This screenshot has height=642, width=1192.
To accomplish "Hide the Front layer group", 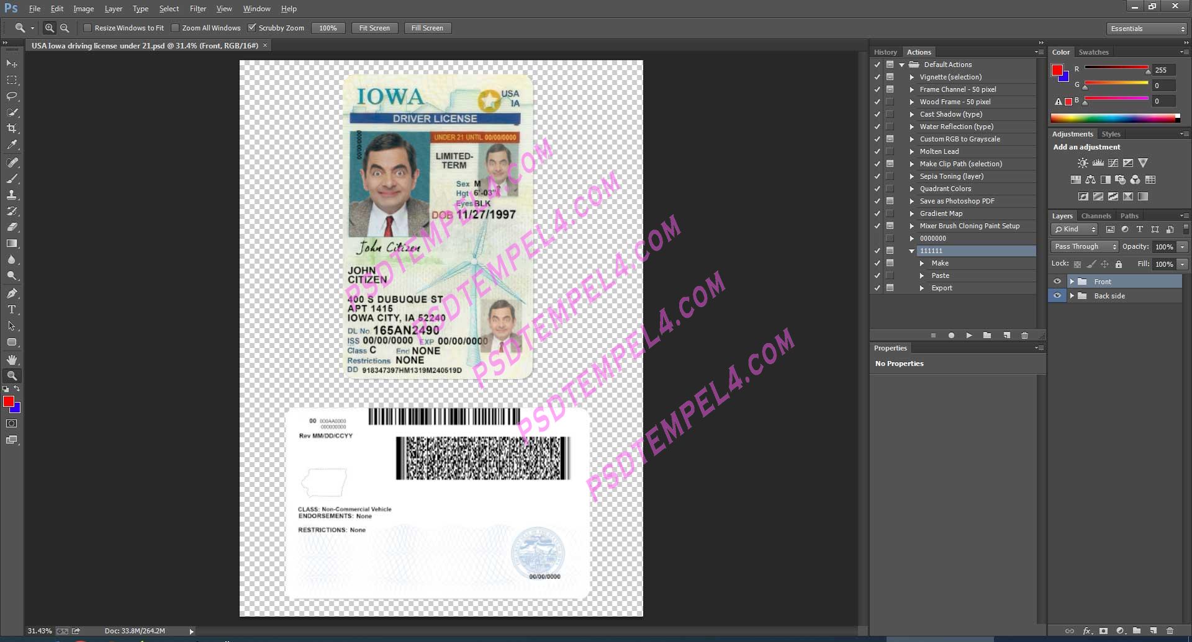I will tap(1057, 281).
